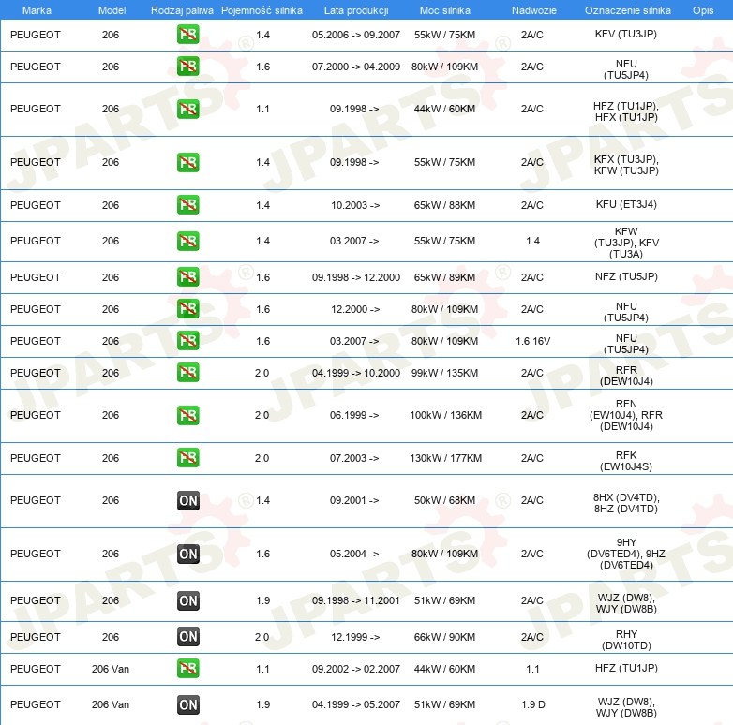This screenshot has height=725, width=733.
Task: Click the diesel ON icon in the 8HX (DV4TD) row
Action: tap(188, 500)
